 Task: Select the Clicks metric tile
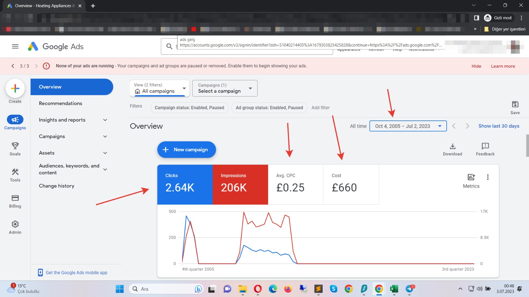(x=185, y=184)
